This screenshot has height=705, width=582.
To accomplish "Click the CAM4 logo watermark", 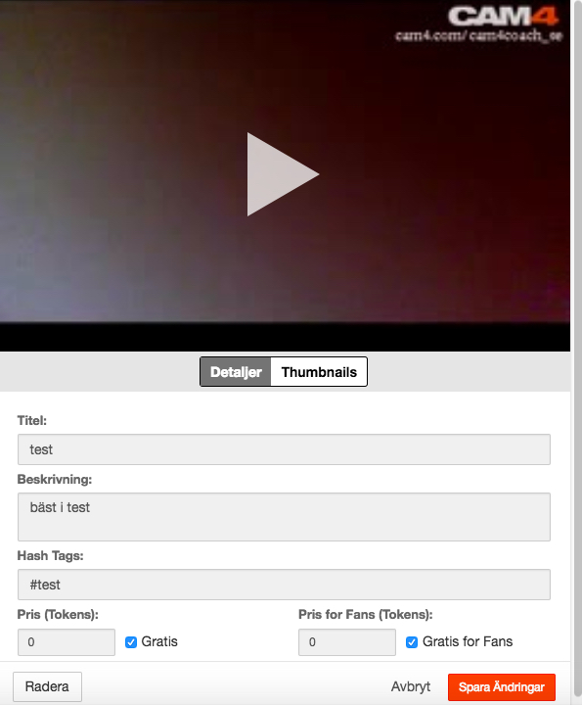I will click(504, 17).
